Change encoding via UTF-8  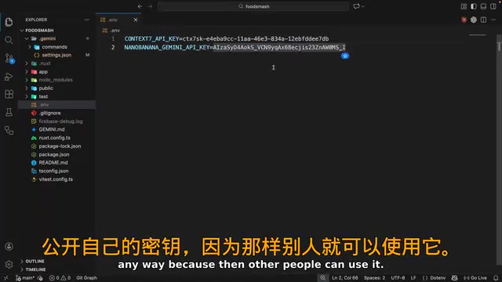click(x=398, y=278)
